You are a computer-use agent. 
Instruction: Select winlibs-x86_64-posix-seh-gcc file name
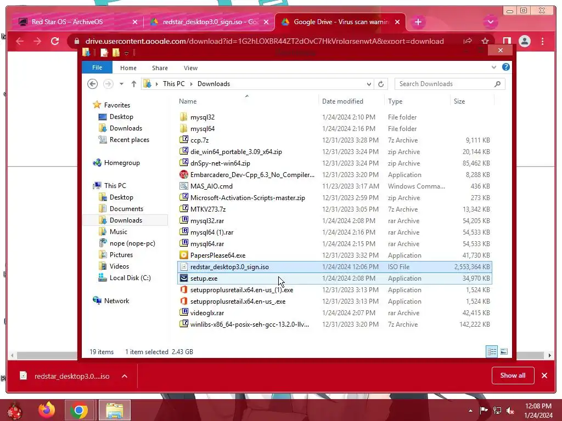250,325
